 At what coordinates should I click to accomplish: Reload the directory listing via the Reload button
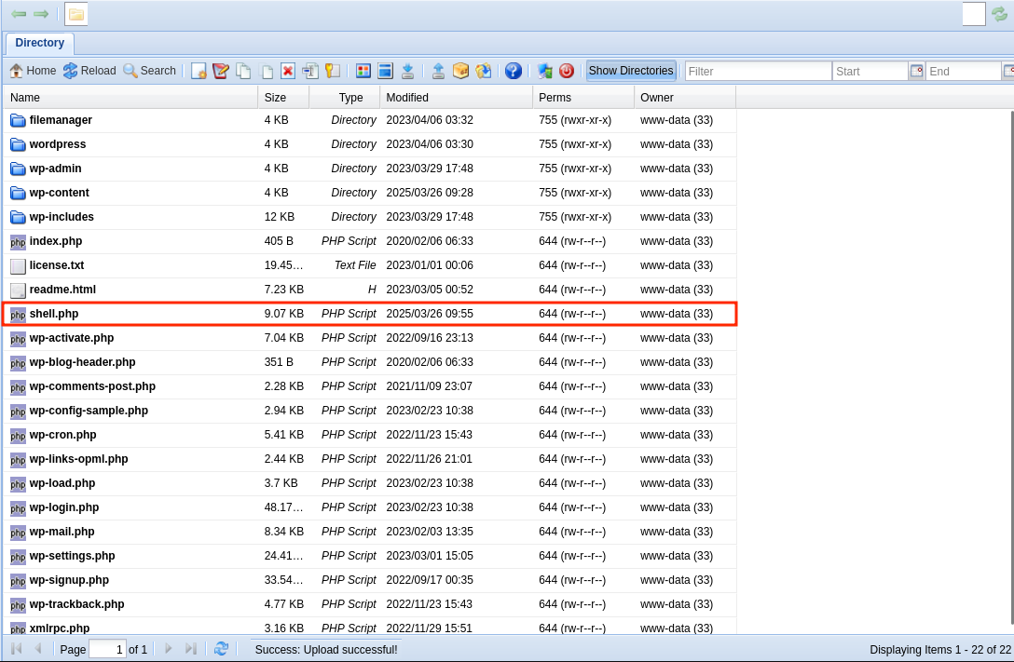tap(89, 71)
